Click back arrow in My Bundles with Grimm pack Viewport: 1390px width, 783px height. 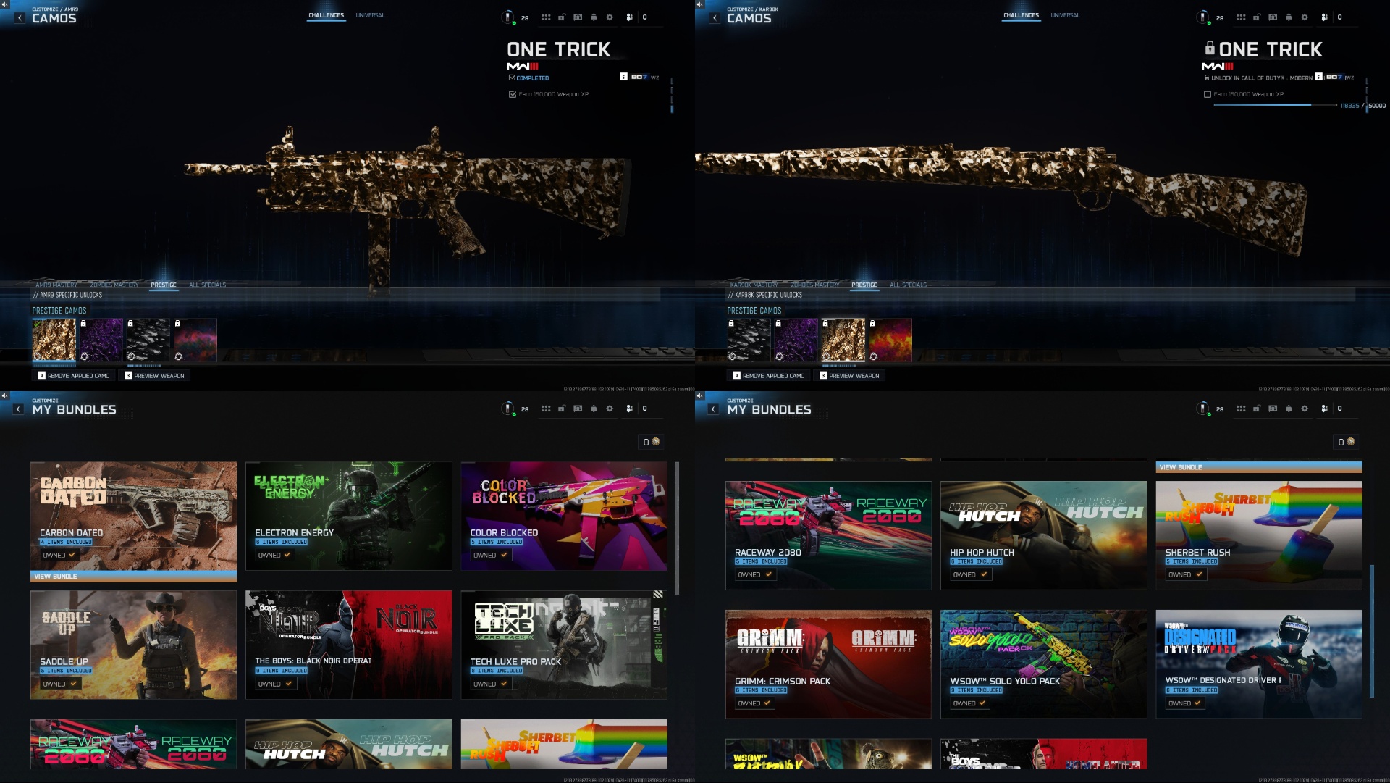pyautogui.click(x=714, y=409)
